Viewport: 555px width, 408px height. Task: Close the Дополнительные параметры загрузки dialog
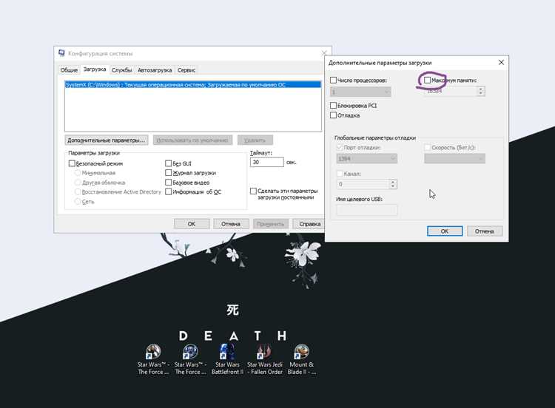pos(501,63)
